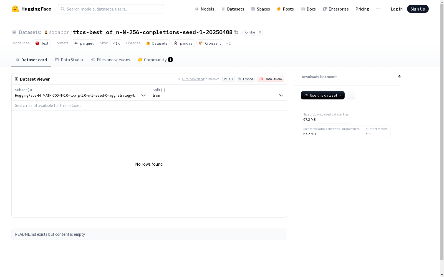Click the API button in Dataset Viewer
Image resolution: width=444 pixels, height=277 pixels.
pos(228,79)
